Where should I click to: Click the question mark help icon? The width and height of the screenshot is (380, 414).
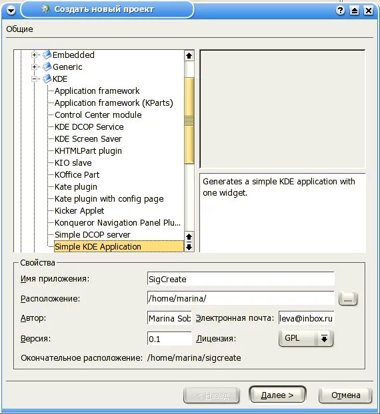[341, 11]
